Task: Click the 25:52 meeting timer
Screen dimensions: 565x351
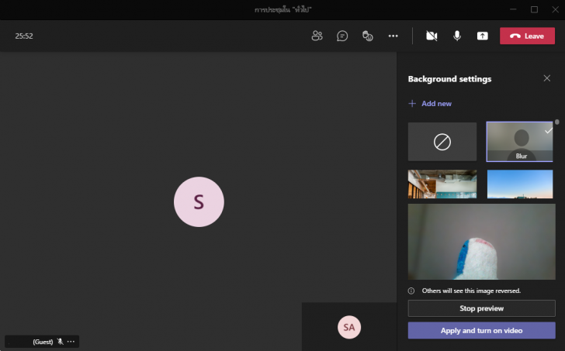Action: (x=24, y=36)
